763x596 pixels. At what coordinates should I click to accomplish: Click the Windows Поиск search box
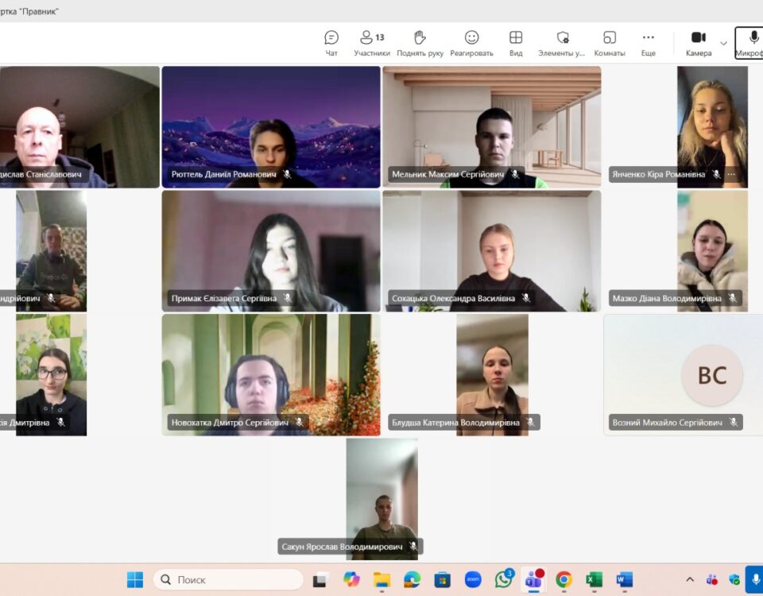[x=229, y=580]
